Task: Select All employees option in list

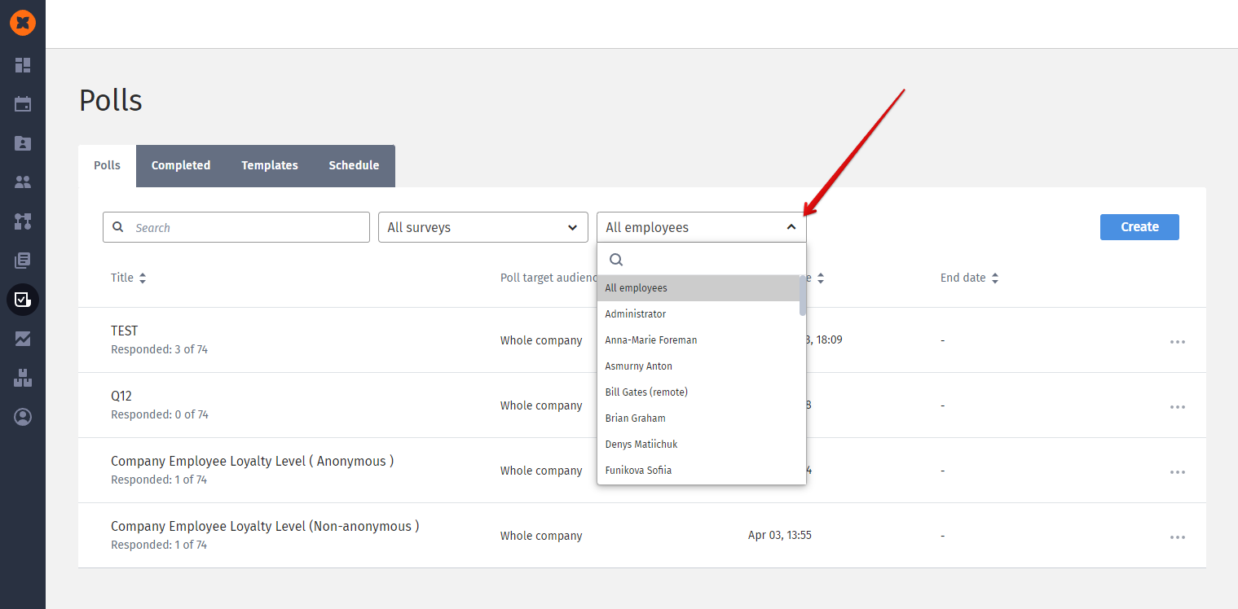Action: click(698, 288)
